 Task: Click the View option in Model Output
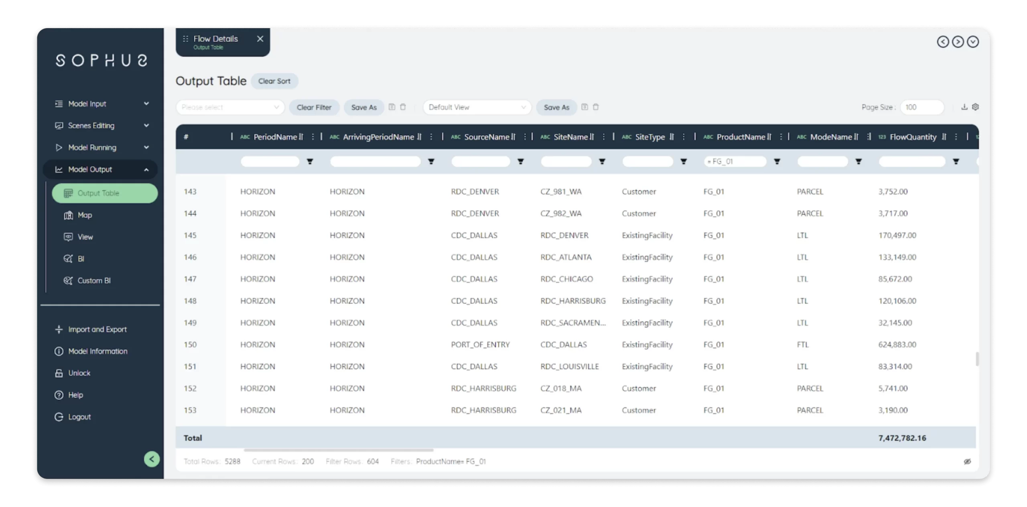[x=85, y=237]
